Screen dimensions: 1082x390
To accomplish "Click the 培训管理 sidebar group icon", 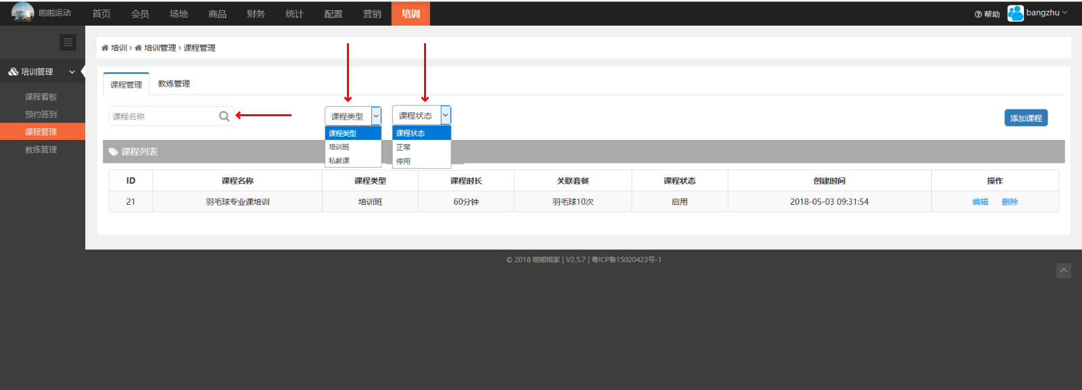I will pos(13,72).
